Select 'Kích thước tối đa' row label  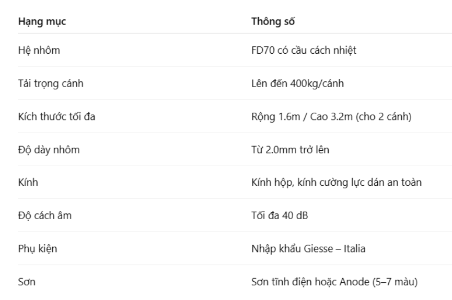[56, 116]
